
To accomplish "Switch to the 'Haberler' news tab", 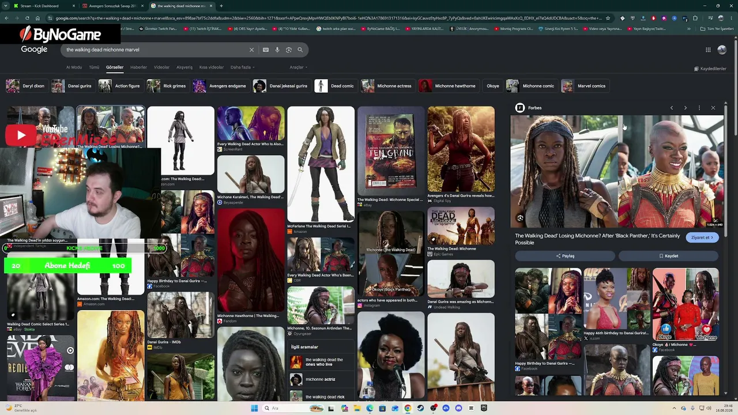I will 138,67.
